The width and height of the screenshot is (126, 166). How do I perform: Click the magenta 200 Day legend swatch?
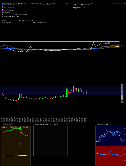tap(3, 10)
